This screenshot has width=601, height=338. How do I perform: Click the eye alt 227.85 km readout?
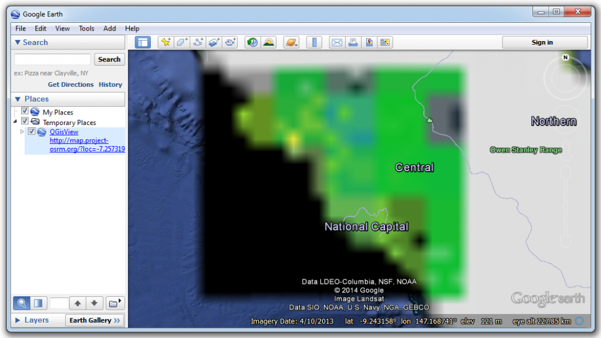[x=542, y=321]
